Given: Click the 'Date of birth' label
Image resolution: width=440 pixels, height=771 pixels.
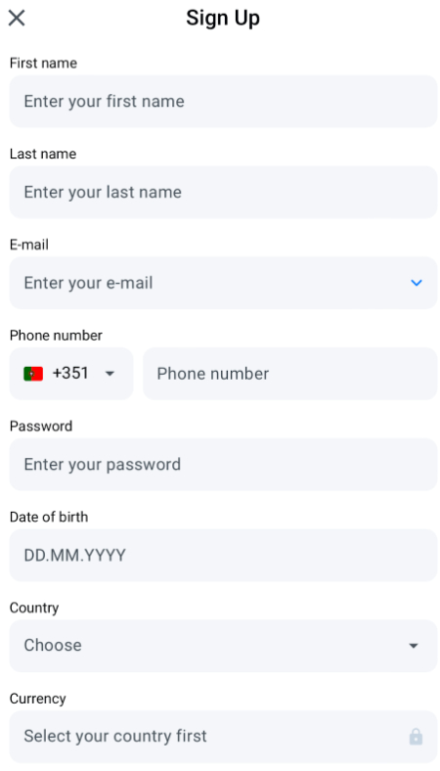Looking at the screenshot, I should tap(49, 517).
